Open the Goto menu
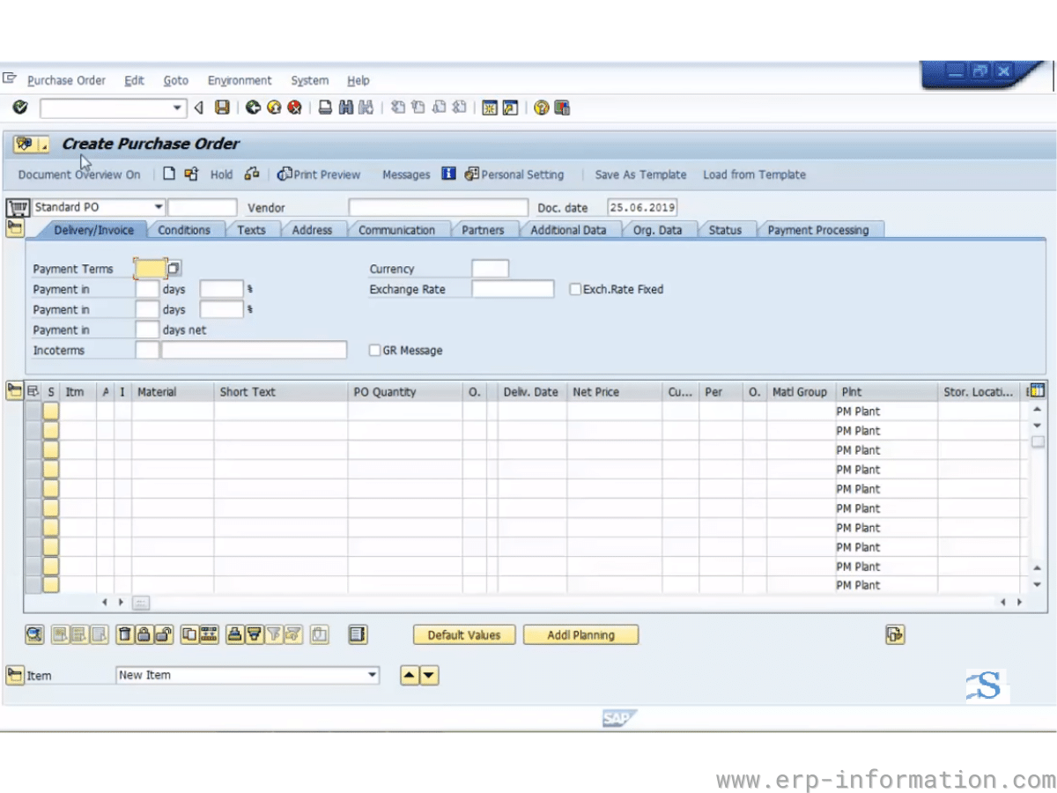 pyautogui.click(x=176, y=80)
